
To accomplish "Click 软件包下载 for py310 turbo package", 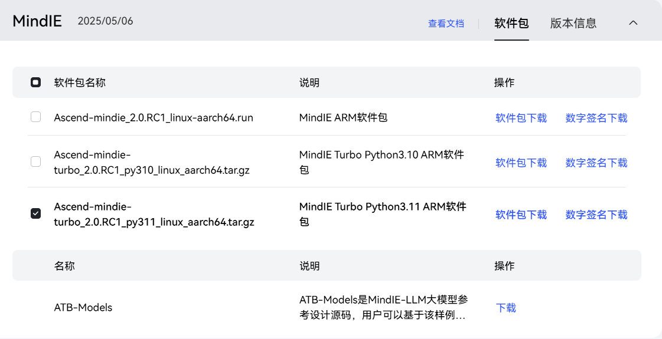I will pyautogui.click(x=521, y=163).
